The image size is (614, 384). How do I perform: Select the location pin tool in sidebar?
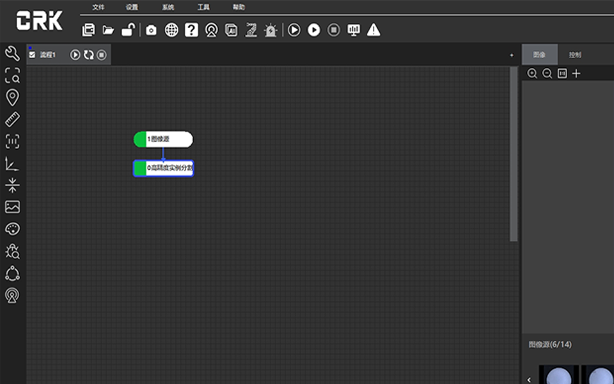(12, 97)
